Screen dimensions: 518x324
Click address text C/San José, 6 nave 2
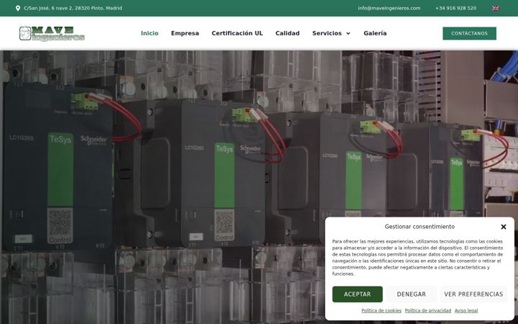coord(73,8)
